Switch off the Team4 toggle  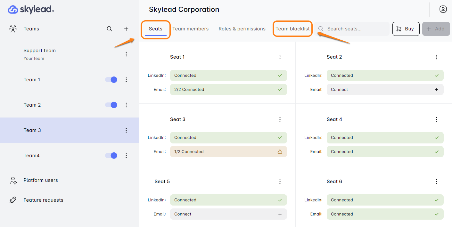[x=111, y=156]
